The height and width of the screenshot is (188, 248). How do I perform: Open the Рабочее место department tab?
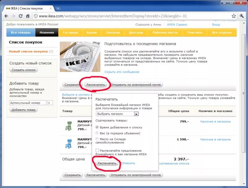pyautogui.click(x=165, y=33)
